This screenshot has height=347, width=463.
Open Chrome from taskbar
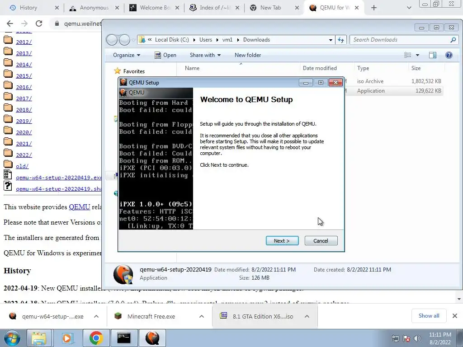(x=96, y=338)
